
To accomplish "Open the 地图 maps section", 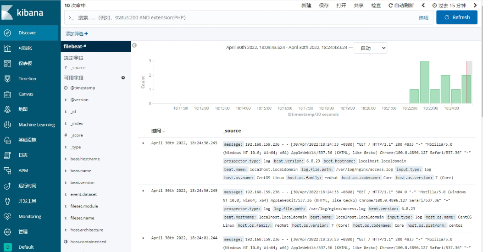I will tap(29, 109).
